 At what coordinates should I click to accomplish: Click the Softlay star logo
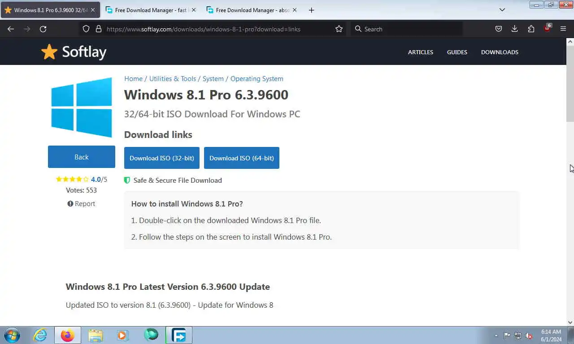coord(74,52)
